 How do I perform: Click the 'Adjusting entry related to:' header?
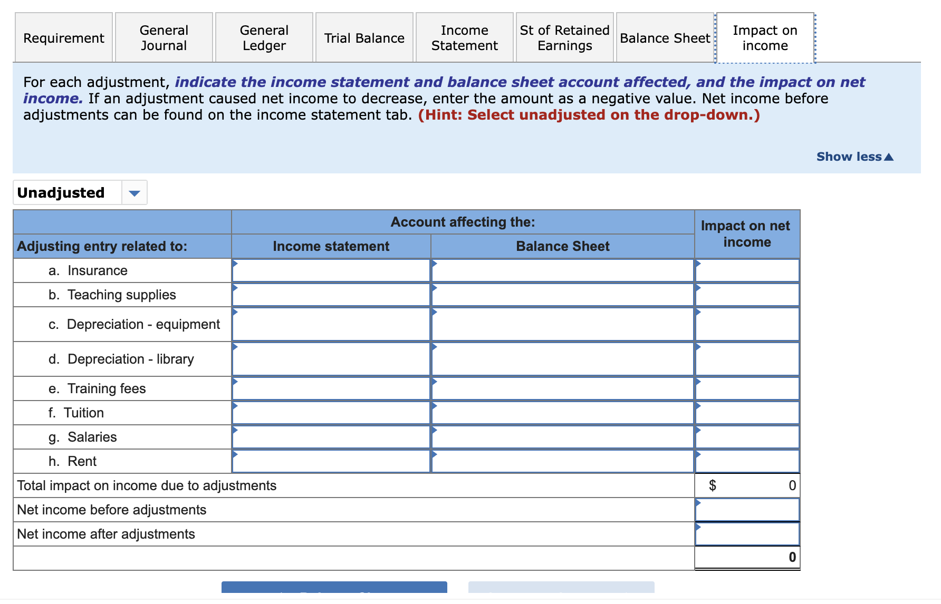102,246
